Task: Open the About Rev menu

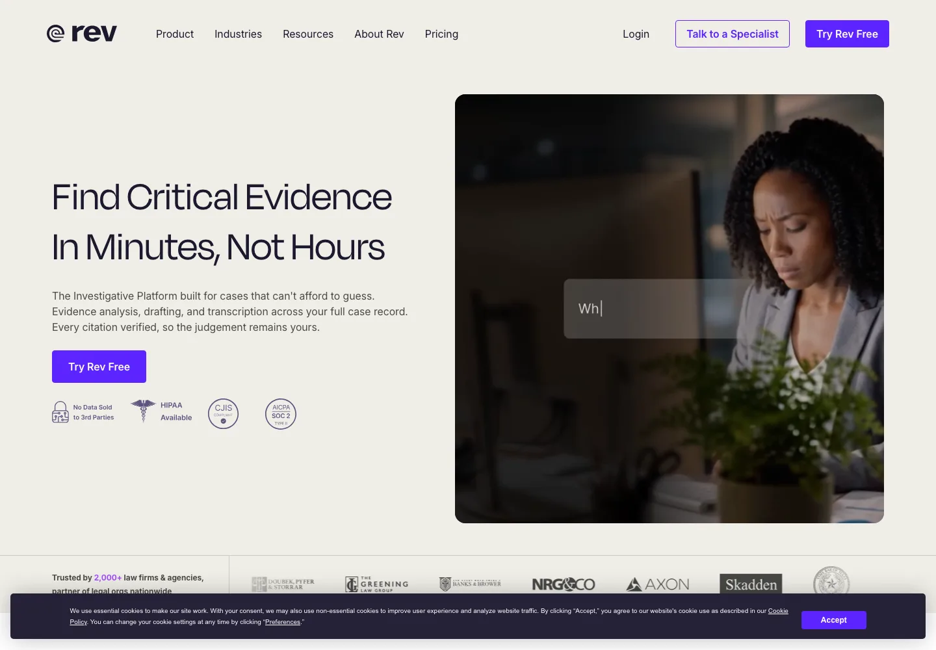Action: pos(379,34)
